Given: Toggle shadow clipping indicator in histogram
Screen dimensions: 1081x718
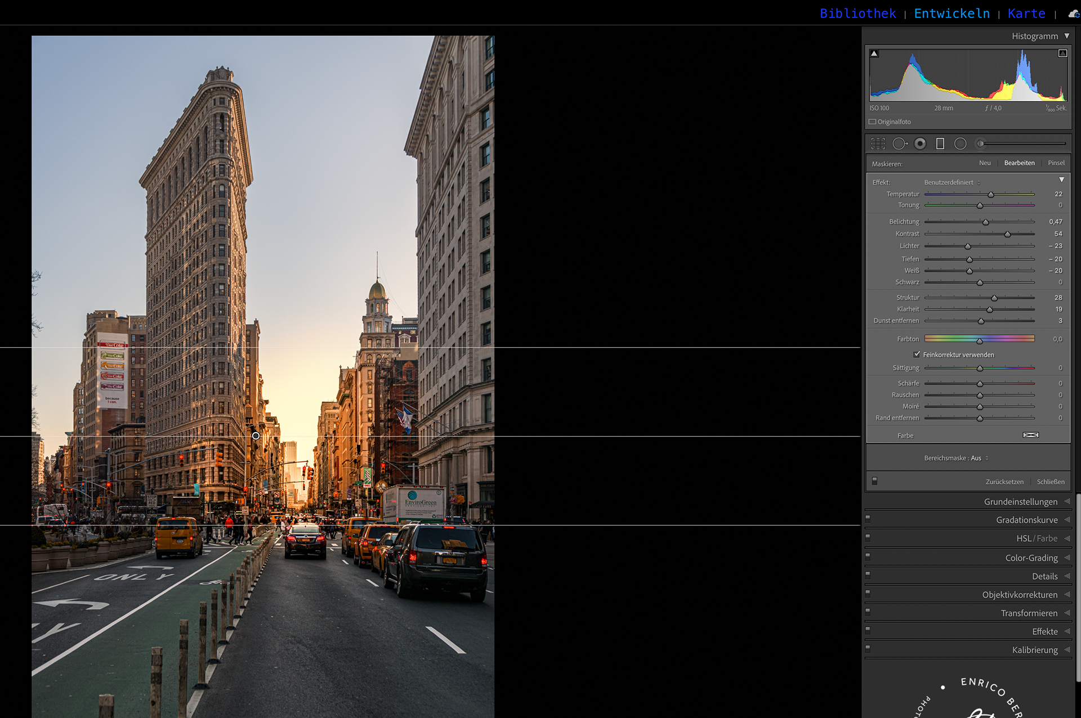Looking at the screenshot, I should [x=874, y=53].
